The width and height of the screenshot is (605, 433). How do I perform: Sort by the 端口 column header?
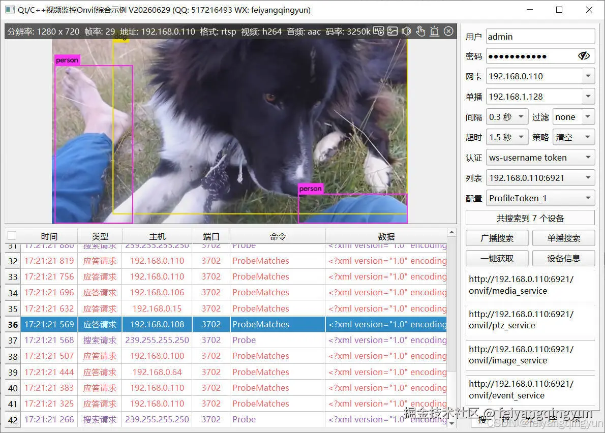pos(211,236)
